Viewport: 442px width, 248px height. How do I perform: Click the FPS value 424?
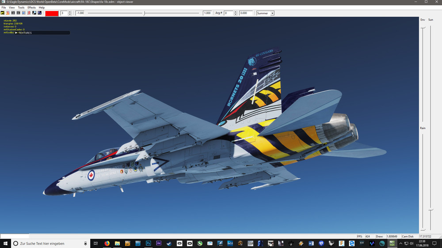click(368, 237)
